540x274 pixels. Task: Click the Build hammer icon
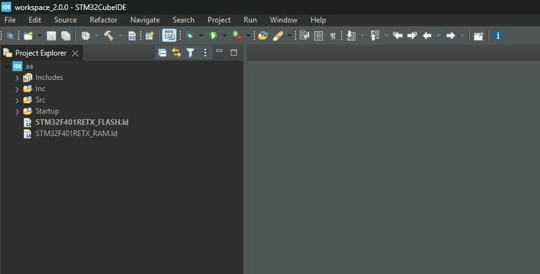(x=109, y=36)
